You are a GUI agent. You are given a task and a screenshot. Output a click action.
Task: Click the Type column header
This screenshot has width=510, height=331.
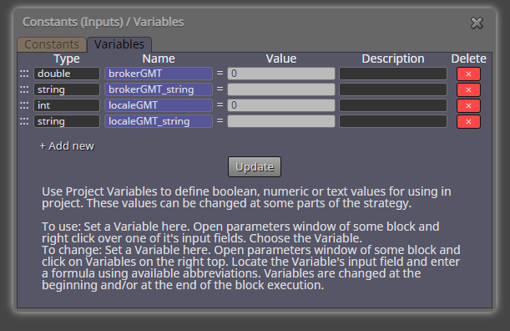[67, 59]
